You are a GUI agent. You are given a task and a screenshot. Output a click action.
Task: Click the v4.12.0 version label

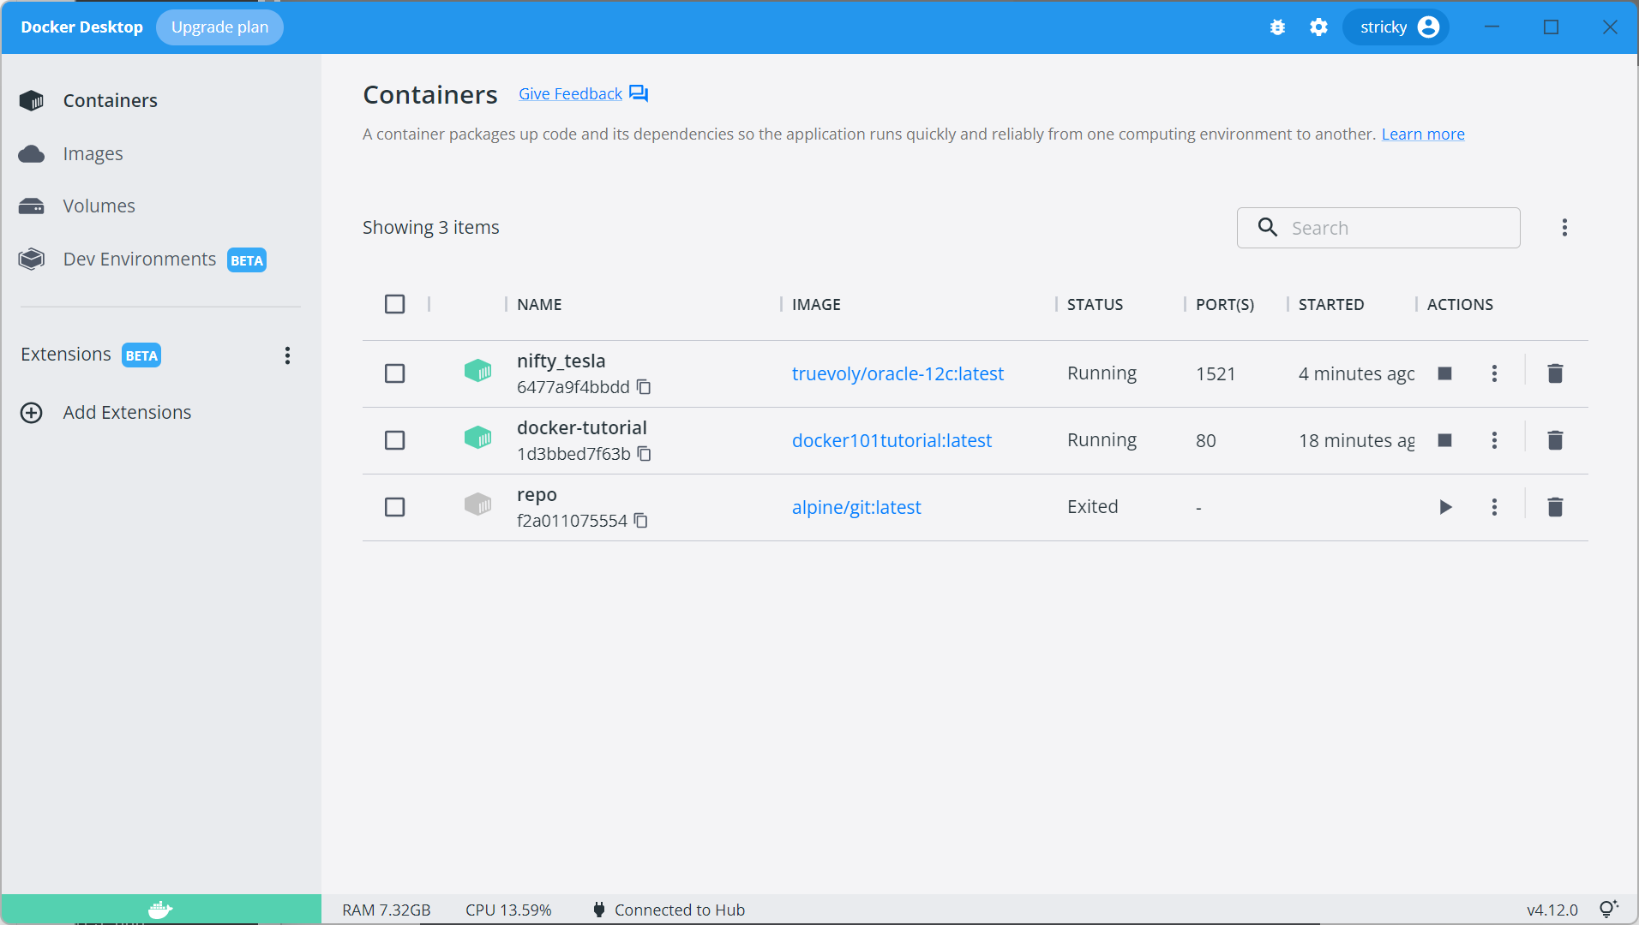click(1552, 910)
